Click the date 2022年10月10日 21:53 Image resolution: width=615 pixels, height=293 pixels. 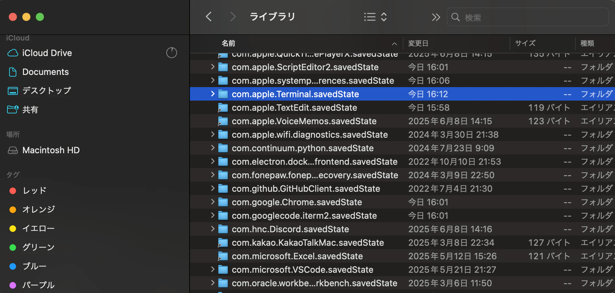click(x=454, y=162)
